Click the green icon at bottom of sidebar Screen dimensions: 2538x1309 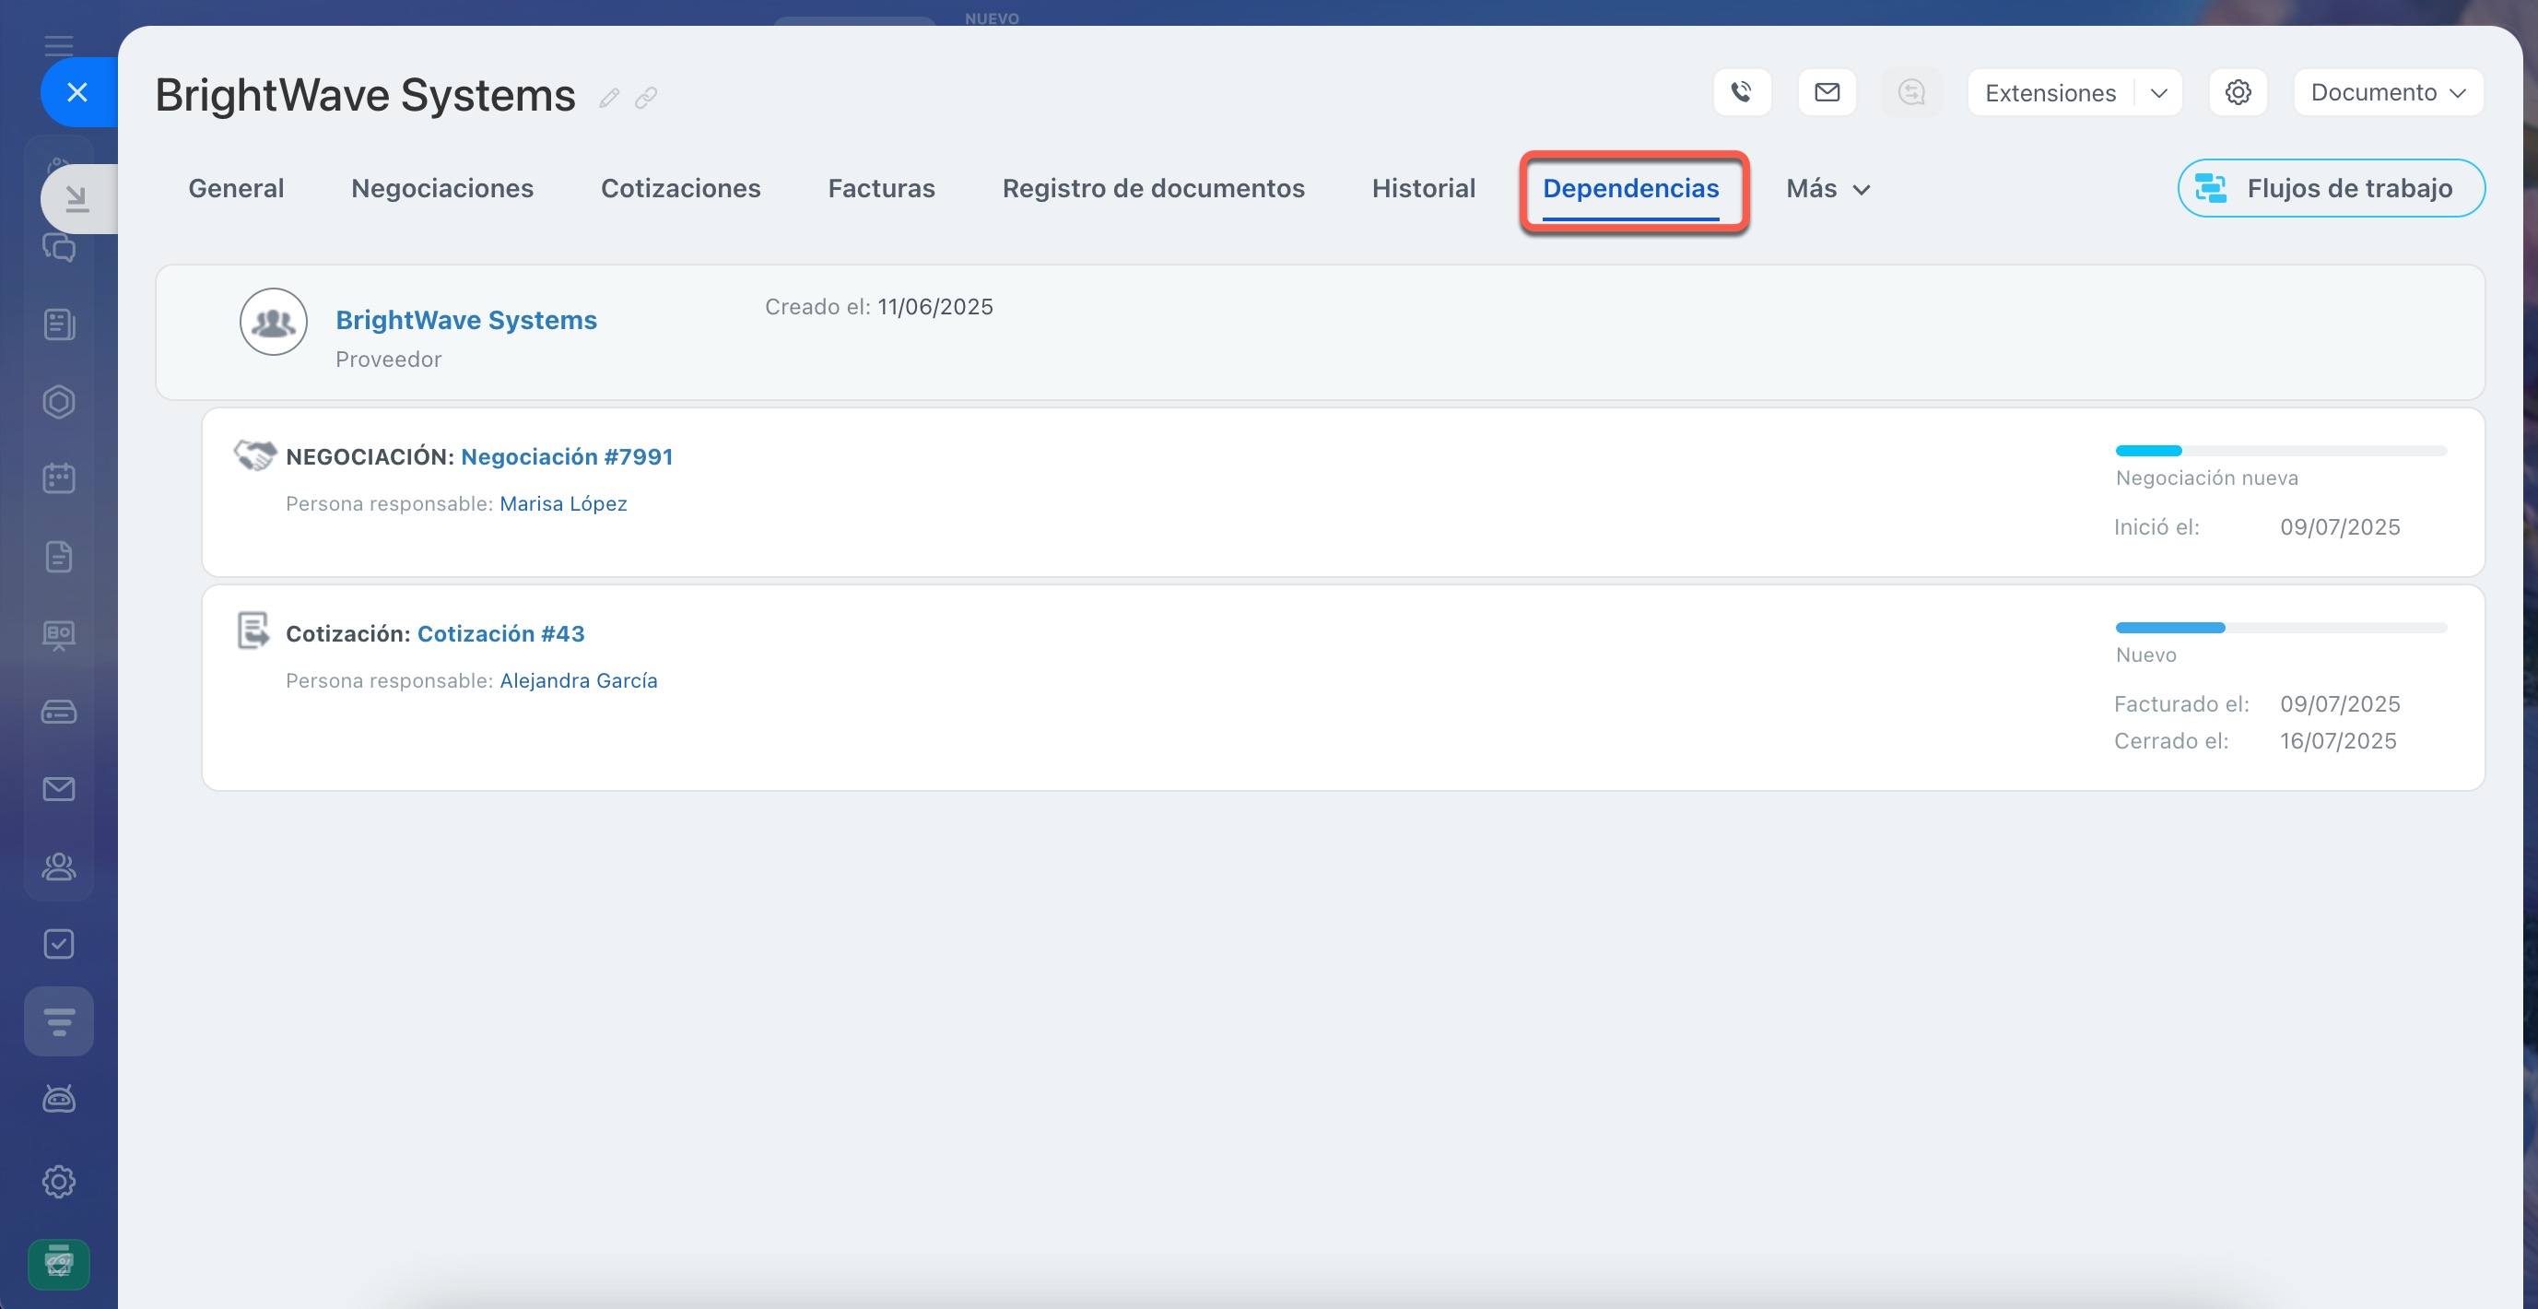pyautogui.click(x=59, y=1264)
